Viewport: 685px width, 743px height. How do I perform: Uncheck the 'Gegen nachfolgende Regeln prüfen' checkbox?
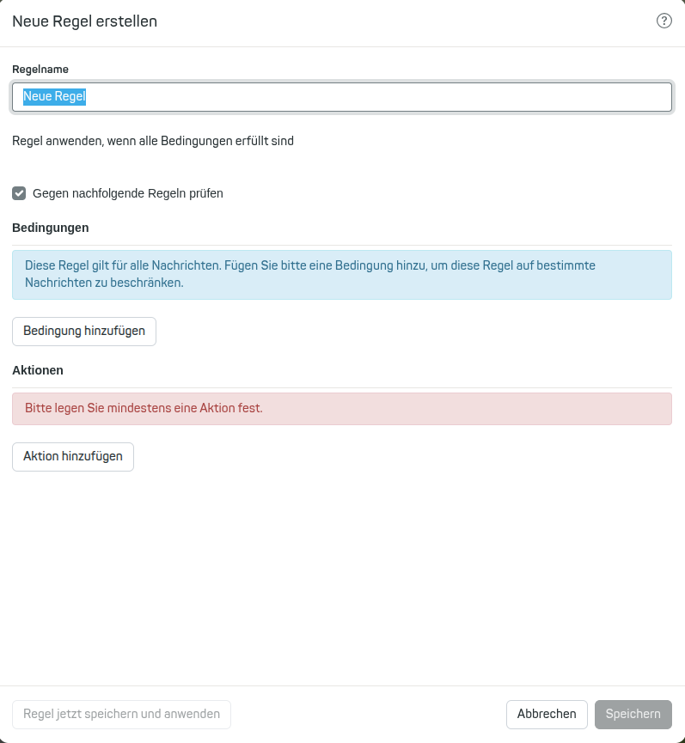tap(19, 193)
